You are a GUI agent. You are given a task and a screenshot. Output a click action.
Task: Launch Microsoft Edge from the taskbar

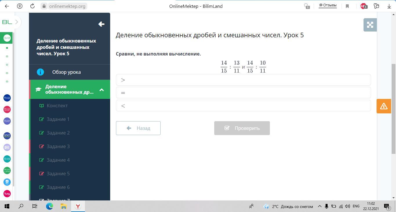(49, 206)
